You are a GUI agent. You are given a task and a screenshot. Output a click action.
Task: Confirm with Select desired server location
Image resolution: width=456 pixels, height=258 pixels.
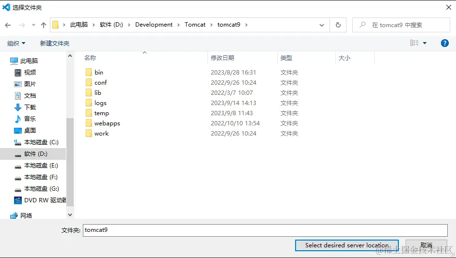click(x=346, y=245)
